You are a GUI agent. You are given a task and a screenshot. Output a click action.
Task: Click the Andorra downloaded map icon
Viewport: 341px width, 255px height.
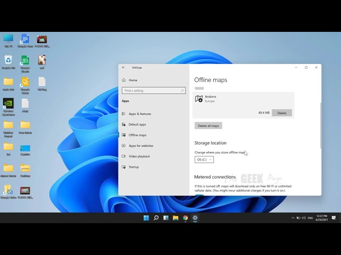[199, 99]
